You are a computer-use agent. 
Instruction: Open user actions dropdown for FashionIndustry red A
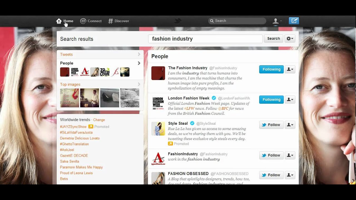(290, 156)
